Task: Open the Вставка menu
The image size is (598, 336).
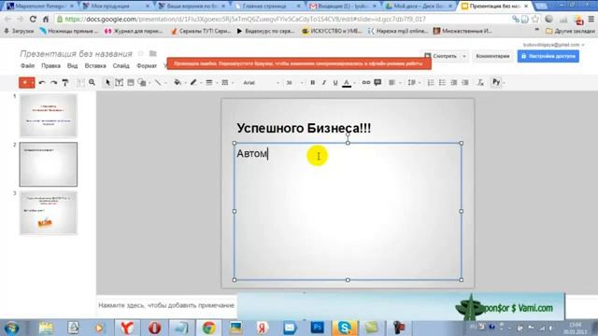Action: (95, 66)
